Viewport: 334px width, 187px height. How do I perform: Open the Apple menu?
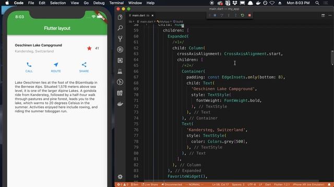pos(7,3)
